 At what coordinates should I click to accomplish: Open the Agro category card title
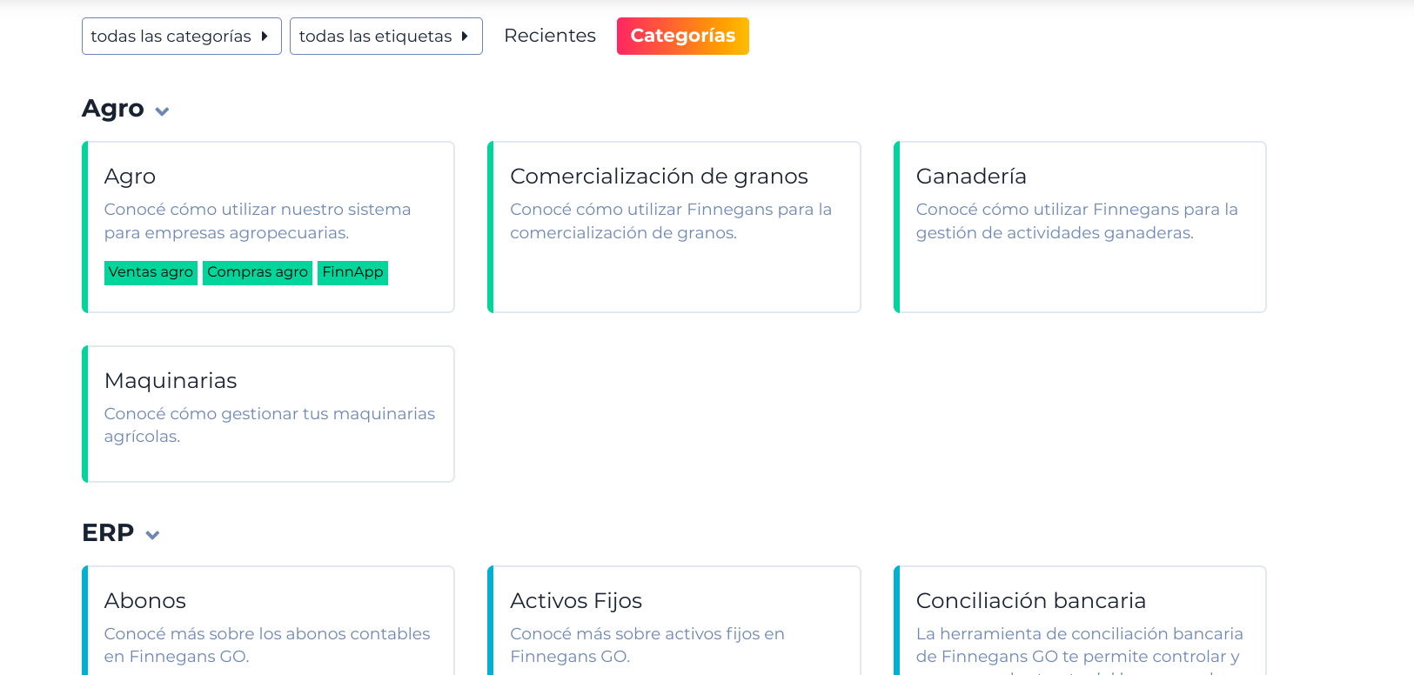pyautogui.click(x=130, y=177)
